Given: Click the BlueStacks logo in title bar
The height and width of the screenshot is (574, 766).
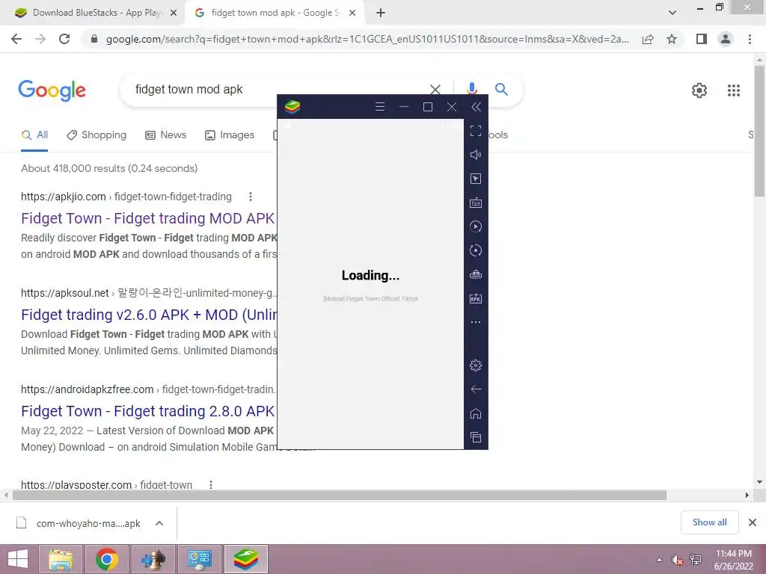Looking at the screenshot, I should pos(292,106).
